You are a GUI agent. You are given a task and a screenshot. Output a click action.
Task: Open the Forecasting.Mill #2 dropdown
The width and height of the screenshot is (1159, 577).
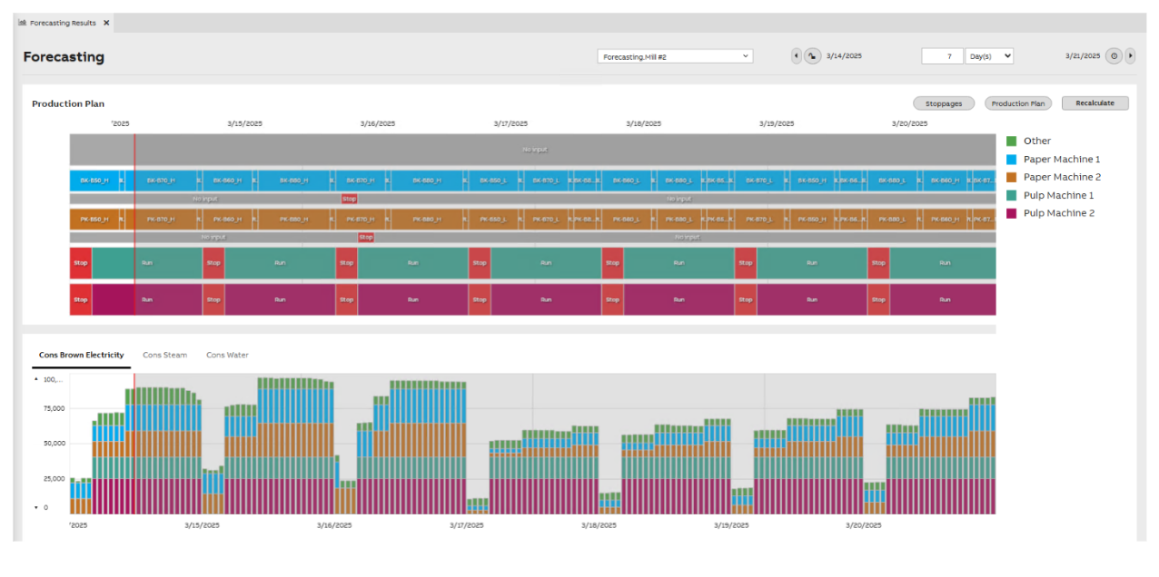tap(675, 56)
